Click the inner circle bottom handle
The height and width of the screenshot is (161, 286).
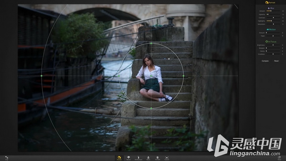click(x=151, y=108)
